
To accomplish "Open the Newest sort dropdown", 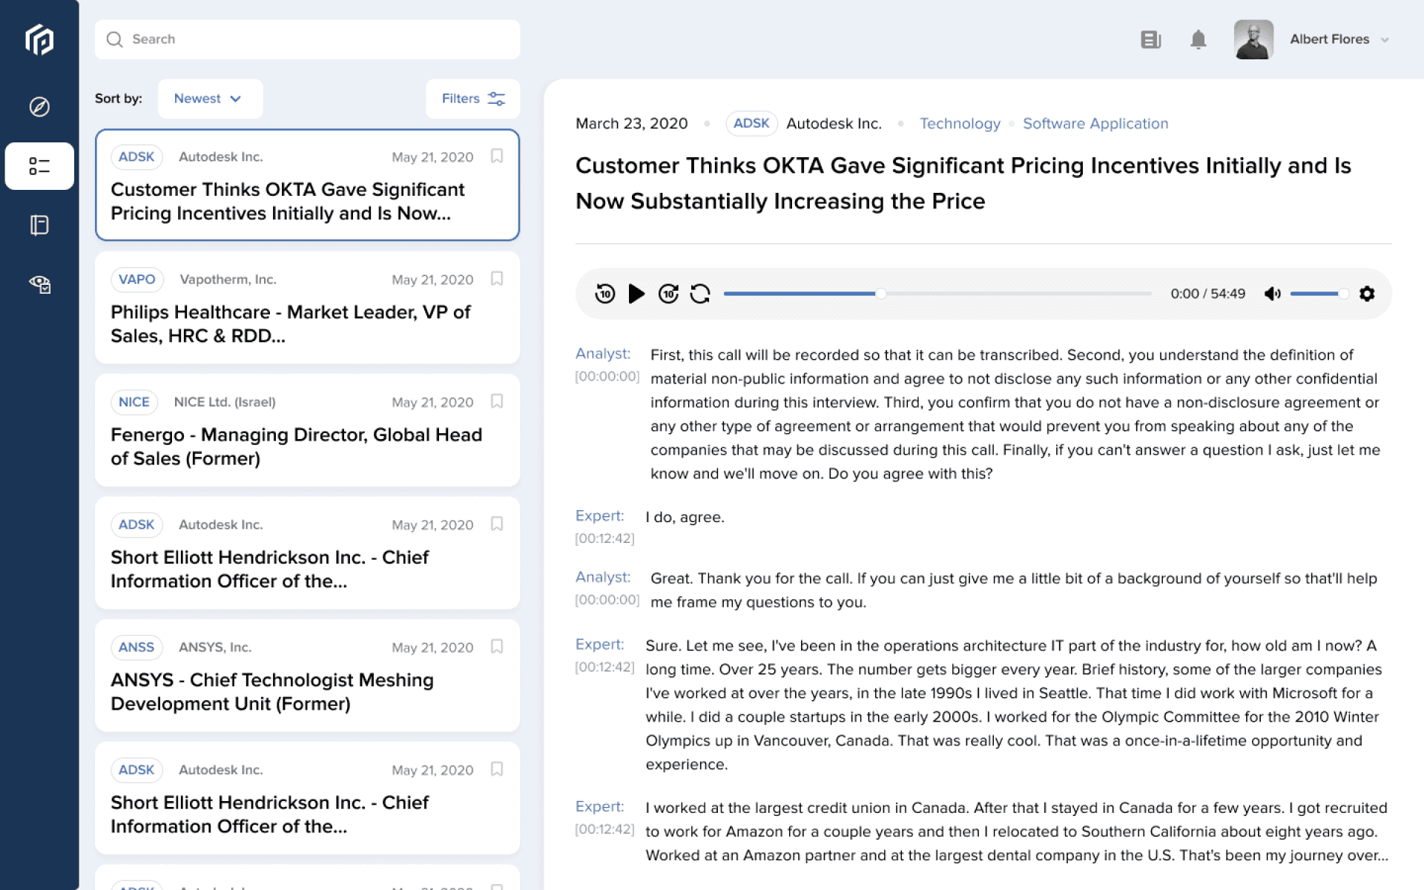I will coord(210,99).
